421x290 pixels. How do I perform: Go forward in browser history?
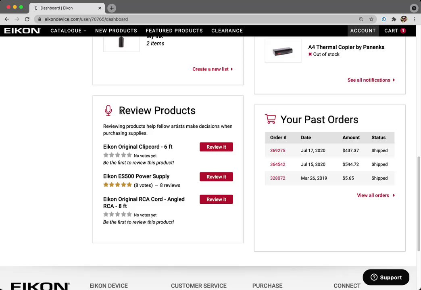[17, 19]
